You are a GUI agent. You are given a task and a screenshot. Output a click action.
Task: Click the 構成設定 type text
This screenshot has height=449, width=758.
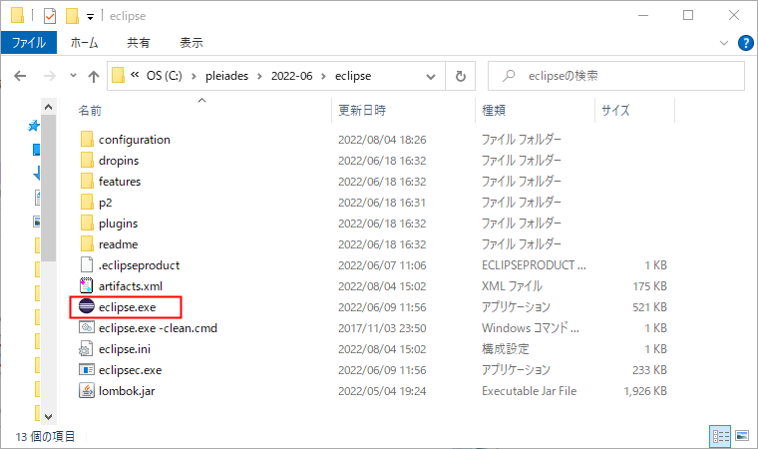pos(506,349)
